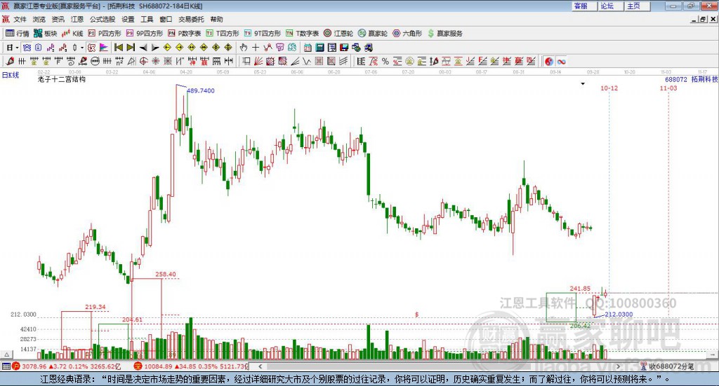Open the 赢家轮 wheel tool
Screen dimensions: 719x386
(373, 34)
